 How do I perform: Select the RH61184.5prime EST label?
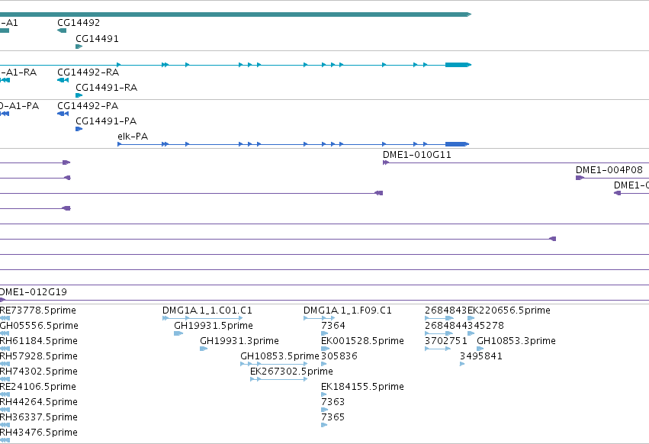(39, 341)
